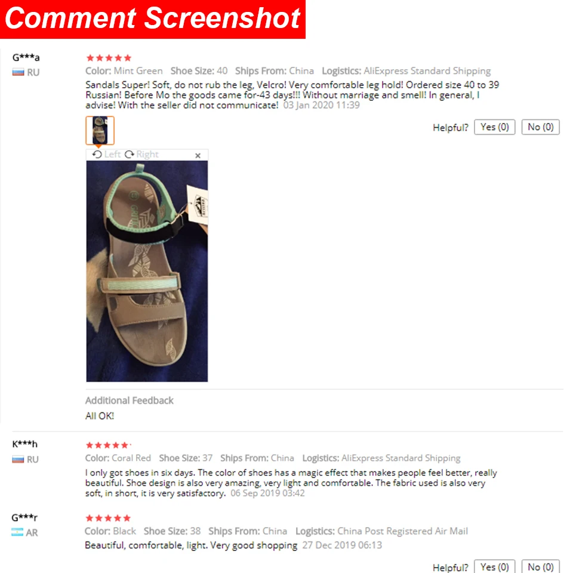Mark G***a's review unhelpful with No (0)

tap(540, 127)
